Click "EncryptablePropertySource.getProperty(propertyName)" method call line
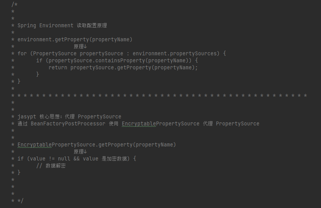This screenshot has width=321, height=208. click(96, 145)
